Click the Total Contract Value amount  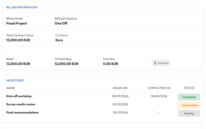point(18,40)
